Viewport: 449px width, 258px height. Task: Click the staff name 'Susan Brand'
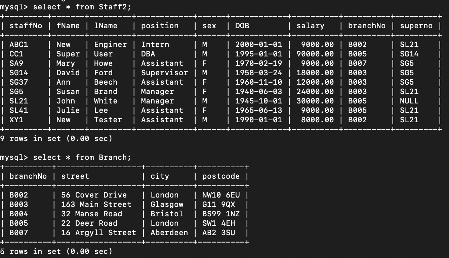click(86, 91)
